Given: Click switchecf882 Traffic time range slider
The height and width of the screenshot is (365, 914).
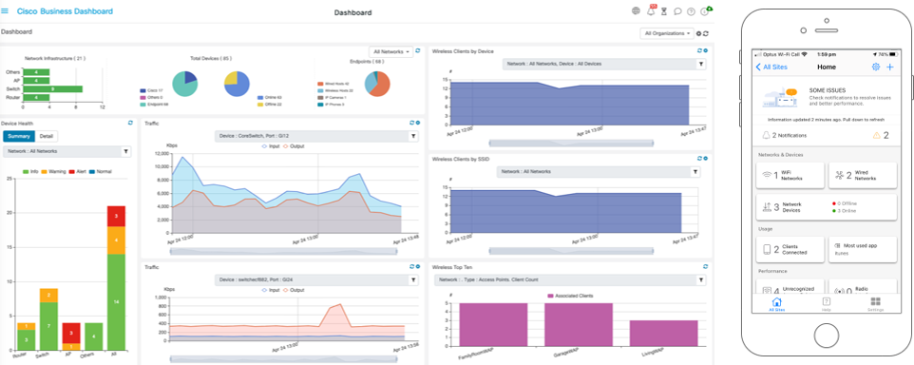Looking at the screenshot, I should [x=283, y=359].
